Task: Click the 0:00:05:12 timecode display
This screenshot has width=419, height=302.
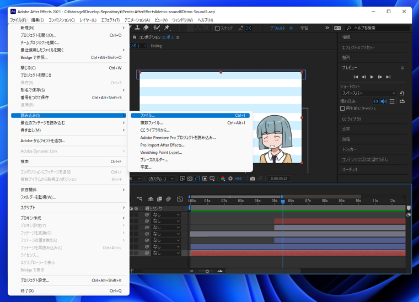Action: [279, 179]
